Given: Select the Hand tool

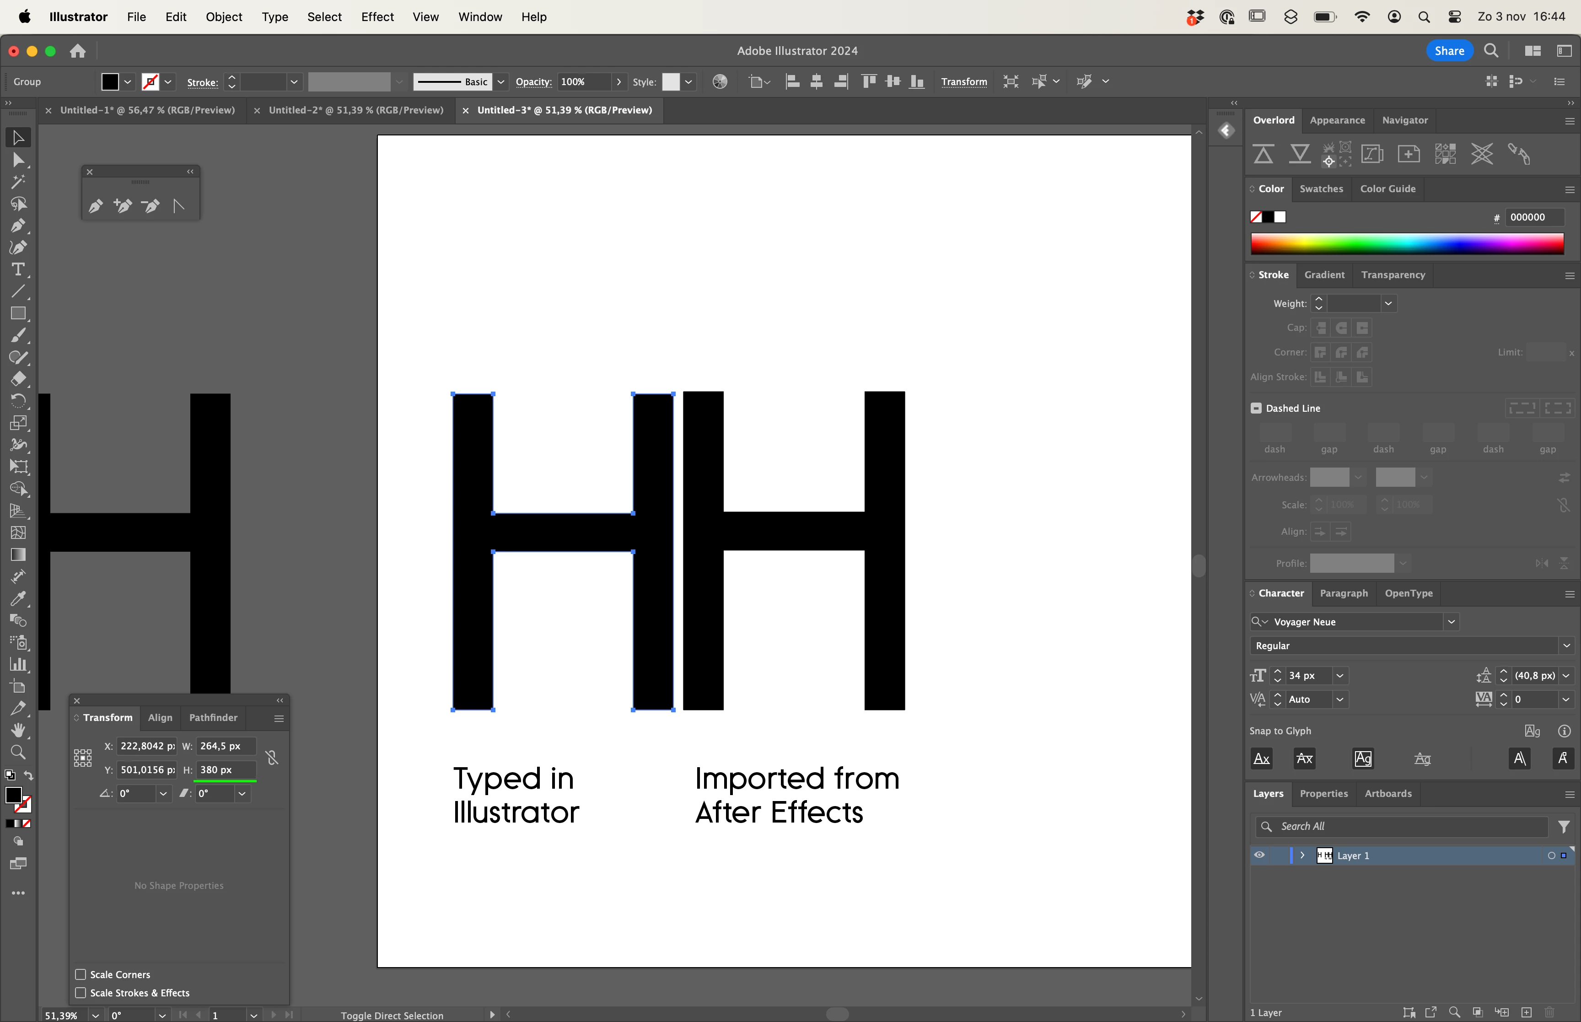Looking at the screenshot, I should 18,731.
